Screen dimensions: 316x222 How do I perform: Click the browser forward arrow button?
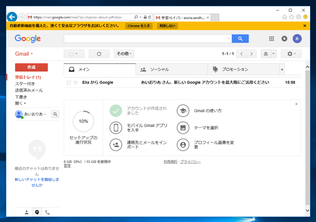tap(22, 17)
